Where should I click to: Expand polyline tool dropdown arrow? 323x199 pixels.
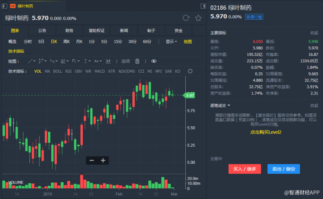(46, 61)
